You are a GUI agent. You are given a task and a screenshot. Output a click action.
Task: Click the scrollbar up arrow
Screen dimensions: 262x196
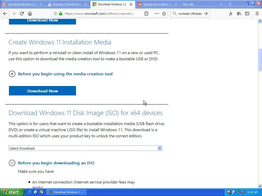[260, 21]
